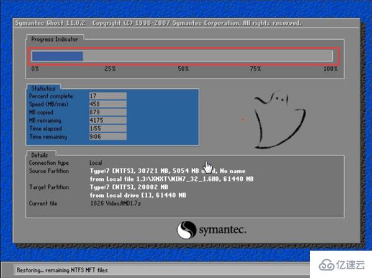Click the Symantec round logo icon
Image resolution: width=372 pixels, height=278 pixels.
pos(187,229)
